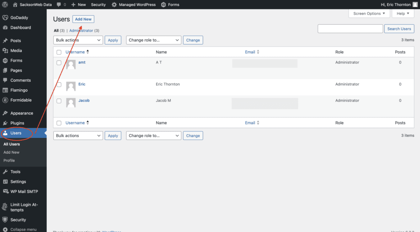
Task: Click the WordPress logo icon in admin bar
Action: click(5, 5)
